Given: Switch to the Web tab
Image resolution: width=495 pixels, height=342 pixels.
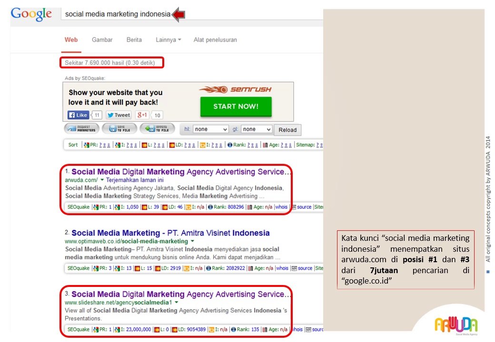Looking at the screenshot, I should [71, 40].
